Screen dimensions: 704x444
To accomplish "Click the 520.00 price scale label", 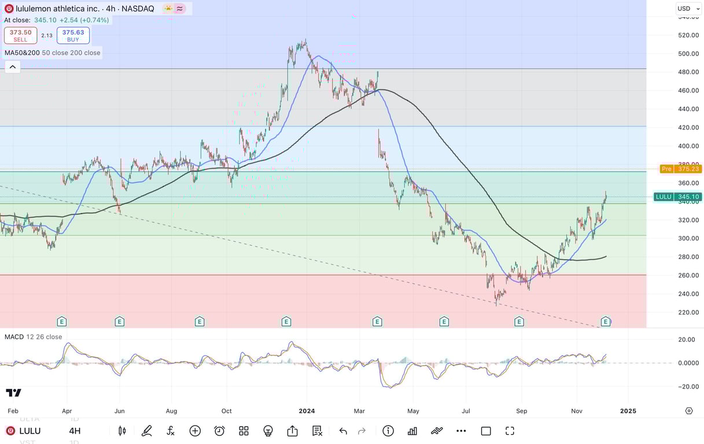I will [688, 35].
